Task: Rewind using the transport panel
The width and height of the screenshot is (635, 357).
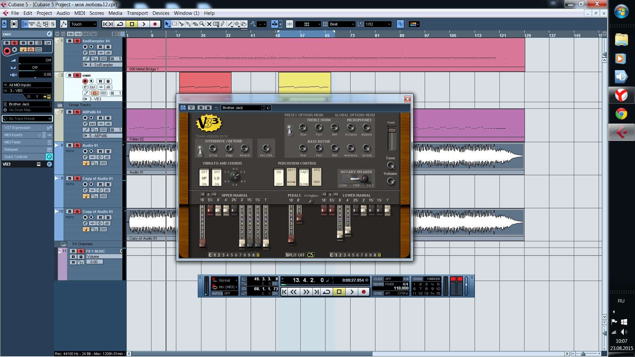Action: click(x=294, y=292)
